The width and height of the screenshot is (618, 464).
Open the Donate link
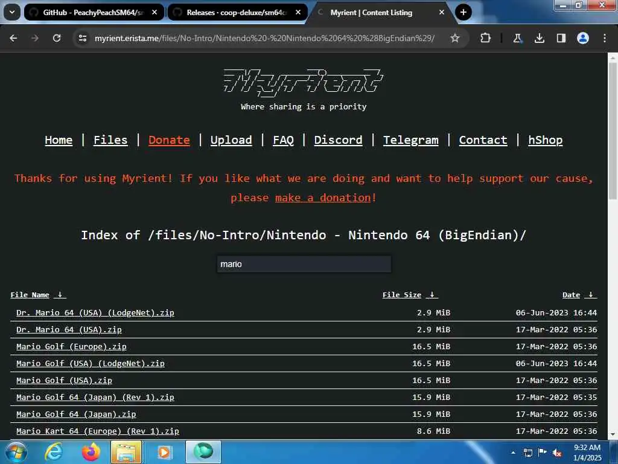(x=169, y=140)
